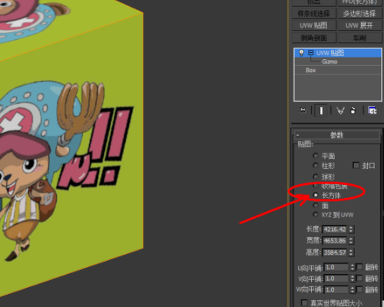Image resolution: width=384 pixels, height=307 pixels.
Task: Collapse the 参数 rollout header
Action: coord(337,135)
